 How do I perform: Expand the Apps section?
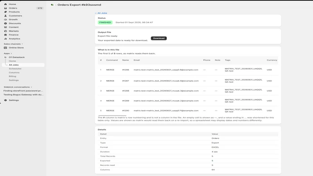[x=8, y=54]
